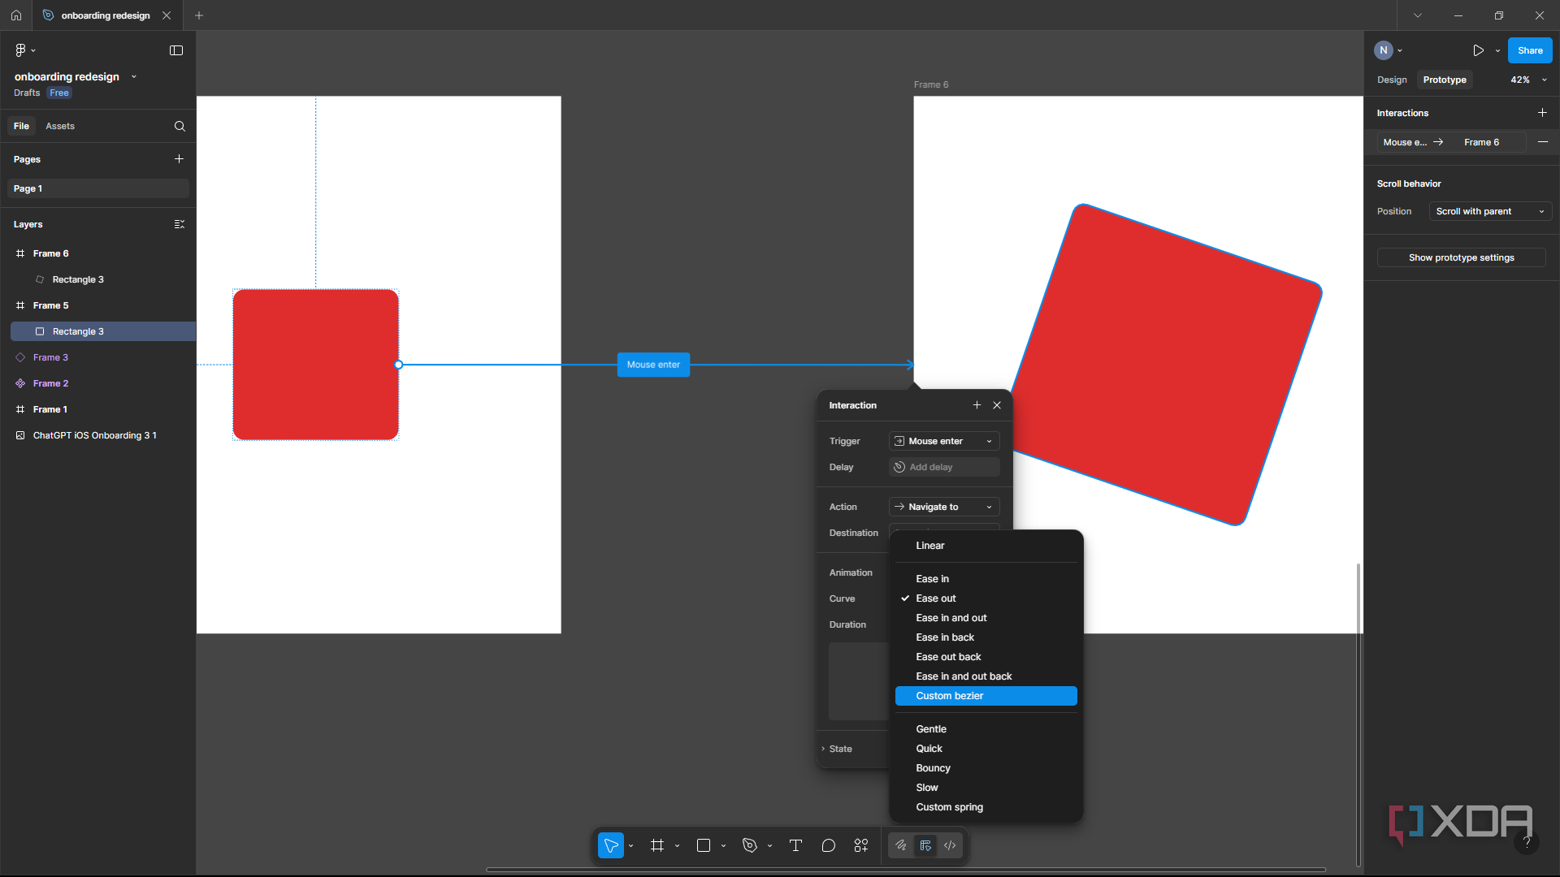This screenshot has height=877, width=1560.
Task: Click Show prototype settings button
Action: [1461, 257]
